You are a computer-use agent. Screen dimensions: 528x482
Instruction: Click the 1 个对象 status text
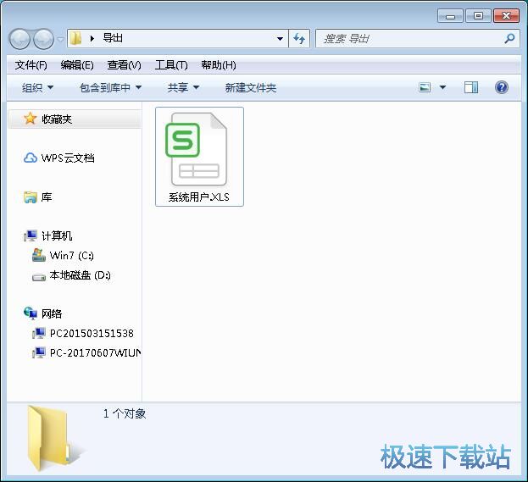(125, 413)
